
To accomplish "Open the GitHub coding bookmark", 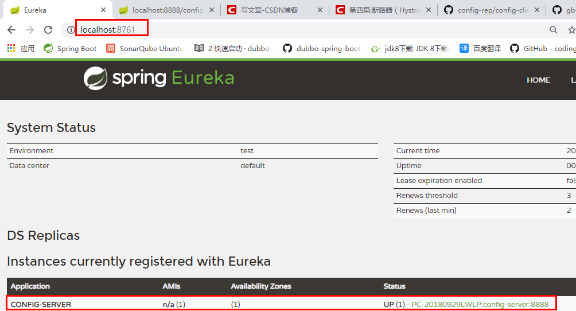I will point(543,49).
